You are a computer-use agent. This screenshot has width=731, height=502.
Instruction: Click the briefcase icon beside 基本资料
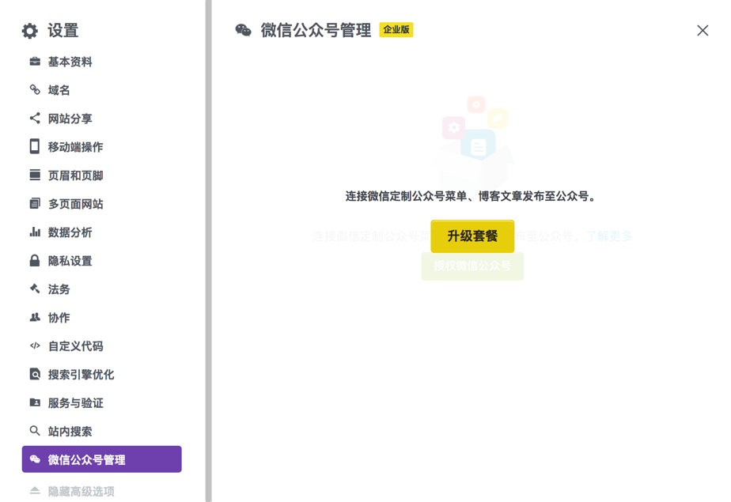click(35, 62)
